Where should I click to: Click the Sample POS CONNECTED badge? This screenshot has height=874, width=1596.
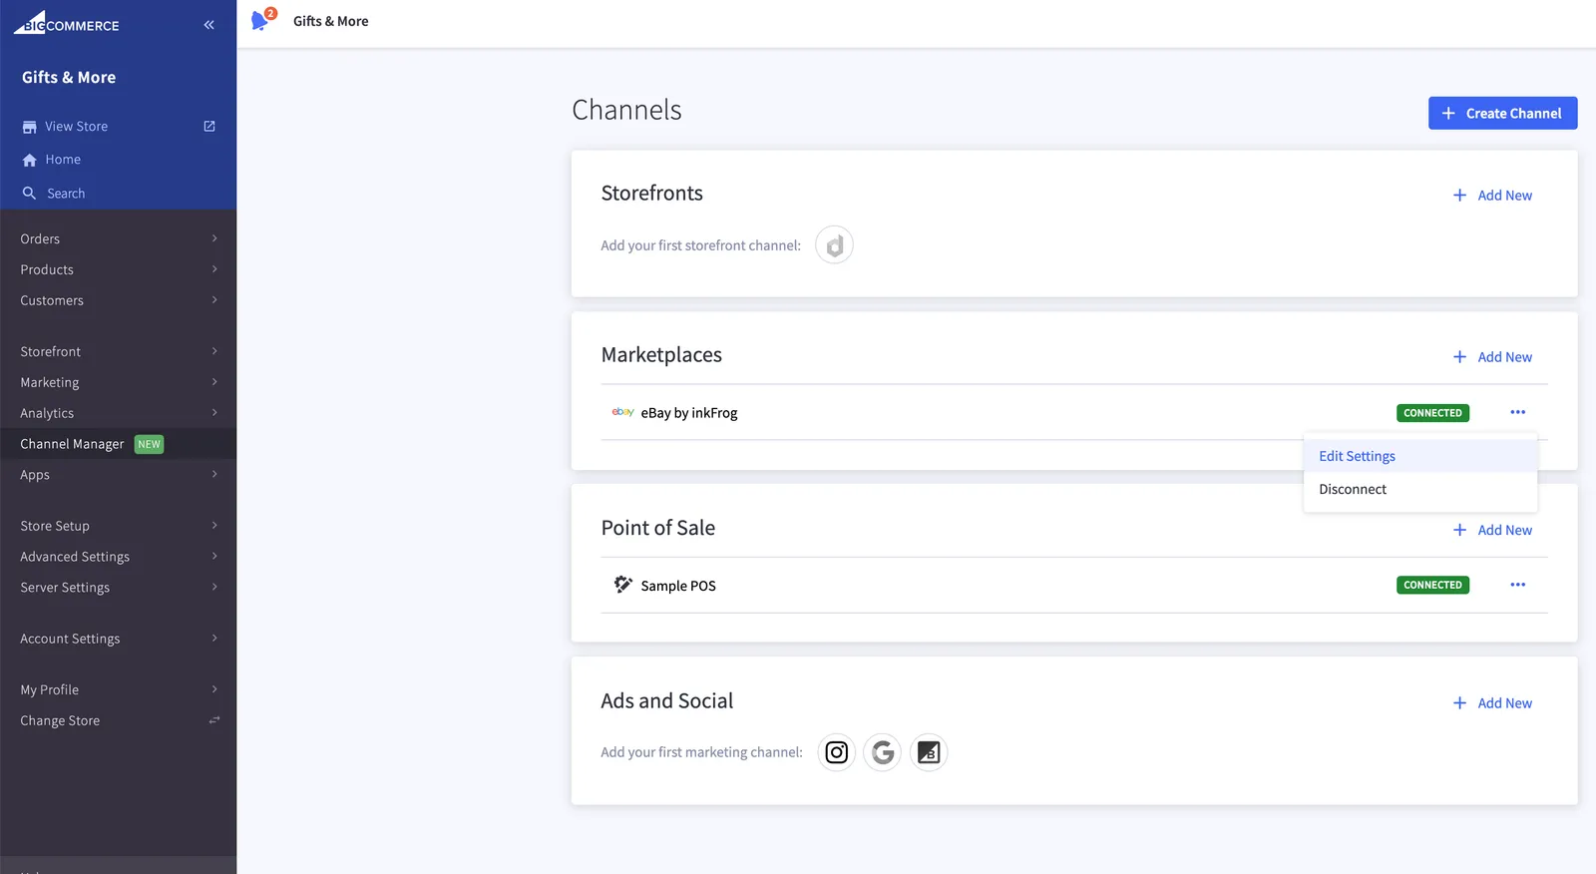[x=1432, y=585]
